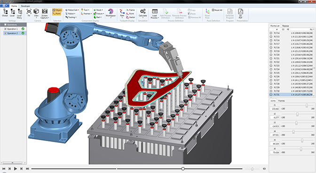316x173 pixels.
Task: Expand the Robot Cell dropdown
Action: (71, 10)
